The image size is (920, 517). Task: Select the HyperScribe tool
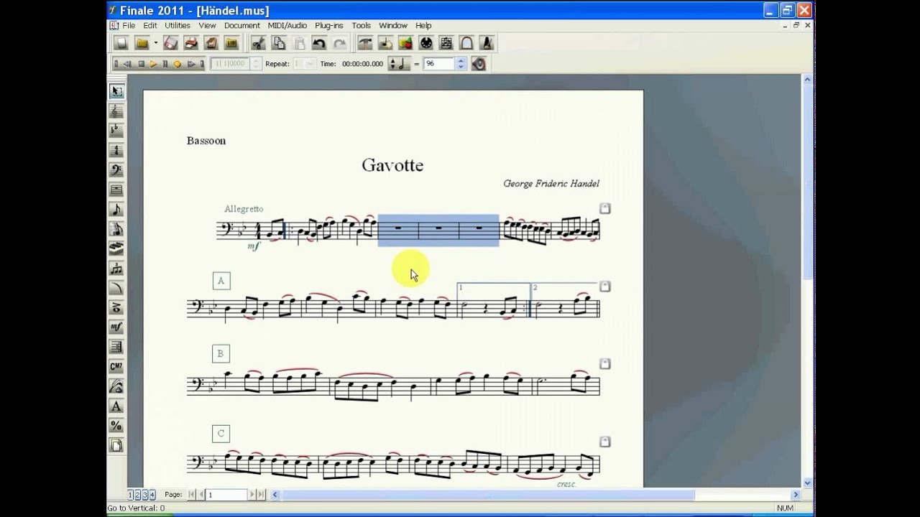[x=116, y=248]
